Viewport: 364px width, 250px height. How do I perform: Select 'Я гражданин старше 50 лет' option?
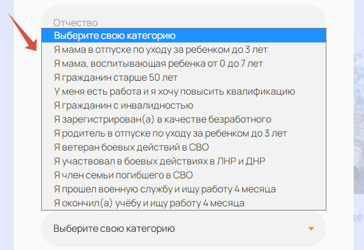coord(184,77)
